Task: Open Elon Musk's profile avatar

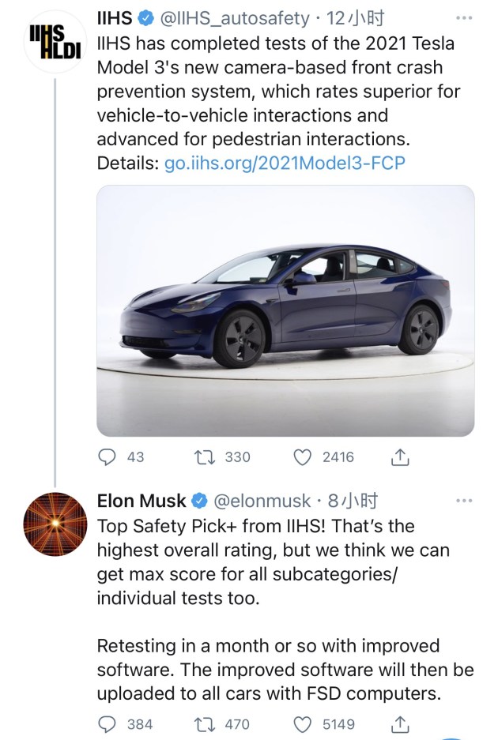Action: (54, 524)
